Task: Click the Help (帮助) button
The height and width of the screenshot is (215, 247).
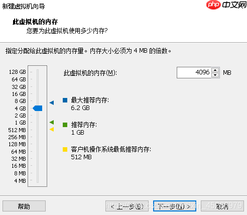Action: 24,206
